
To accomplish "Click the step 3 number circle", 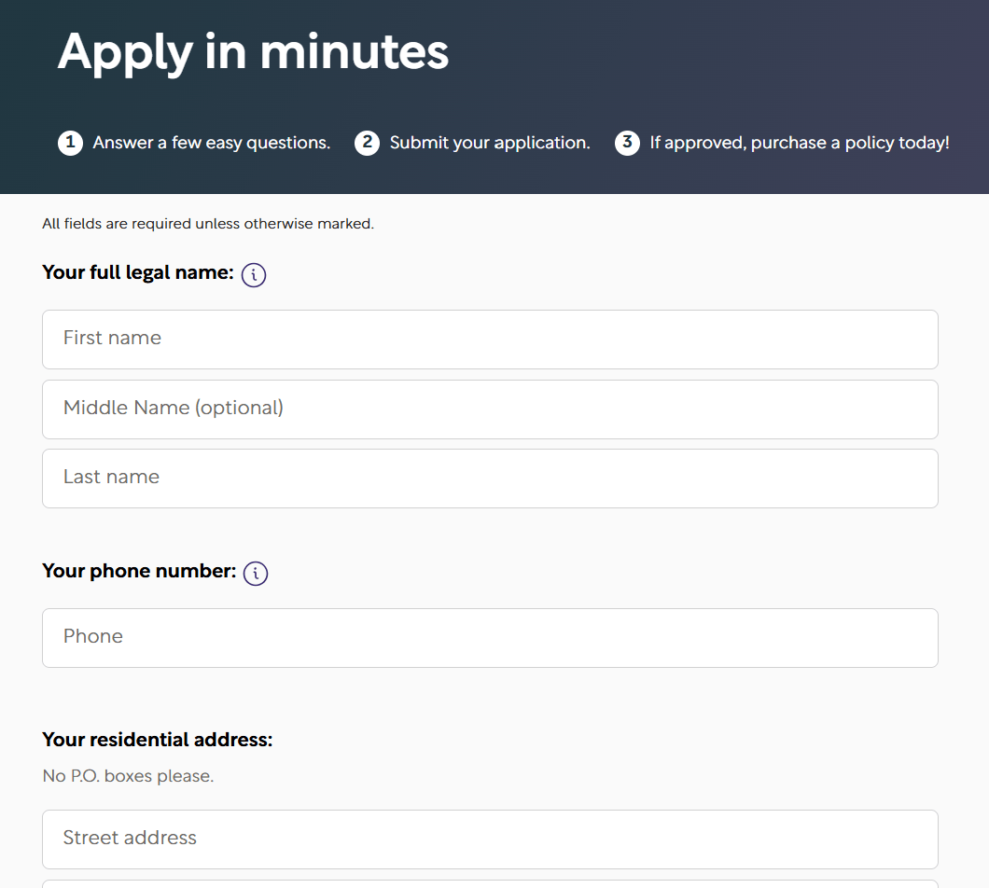I will tap(627, 143).
